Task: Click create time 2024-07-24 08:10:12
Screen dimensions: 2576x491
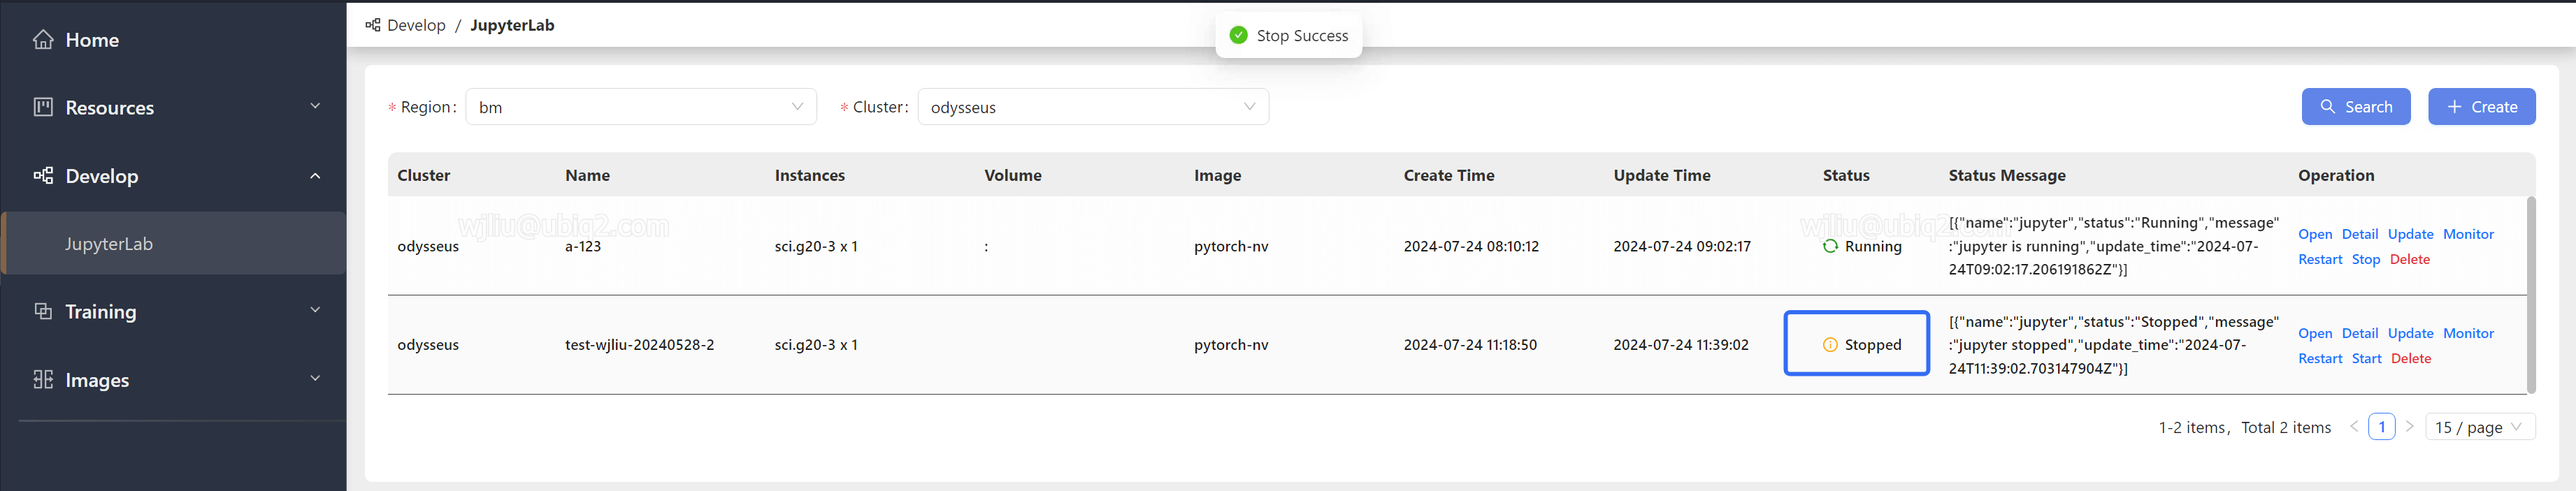Action: [x=1470, y=246]
